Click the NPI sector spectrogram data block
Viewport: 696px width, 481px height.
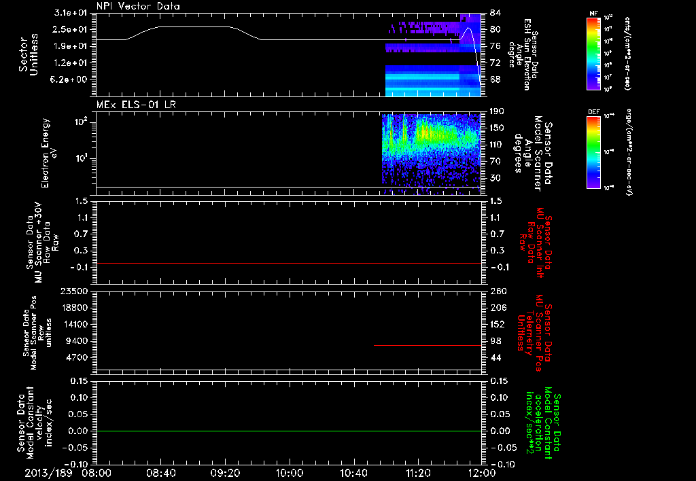tap(433, 54)
